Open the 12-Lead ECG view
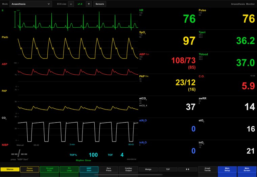Screen dimensions: 257x177 point(49,169)
